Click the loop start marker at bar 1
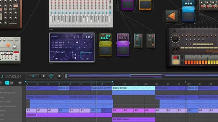 pyautogui.click(x=26, y=82)
